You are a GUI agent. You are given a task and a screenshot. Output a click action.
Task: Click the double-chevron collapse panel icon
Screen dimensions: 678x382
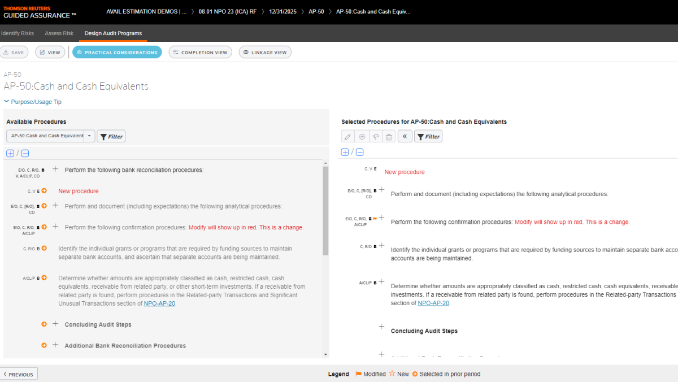[x=405, y=137]
